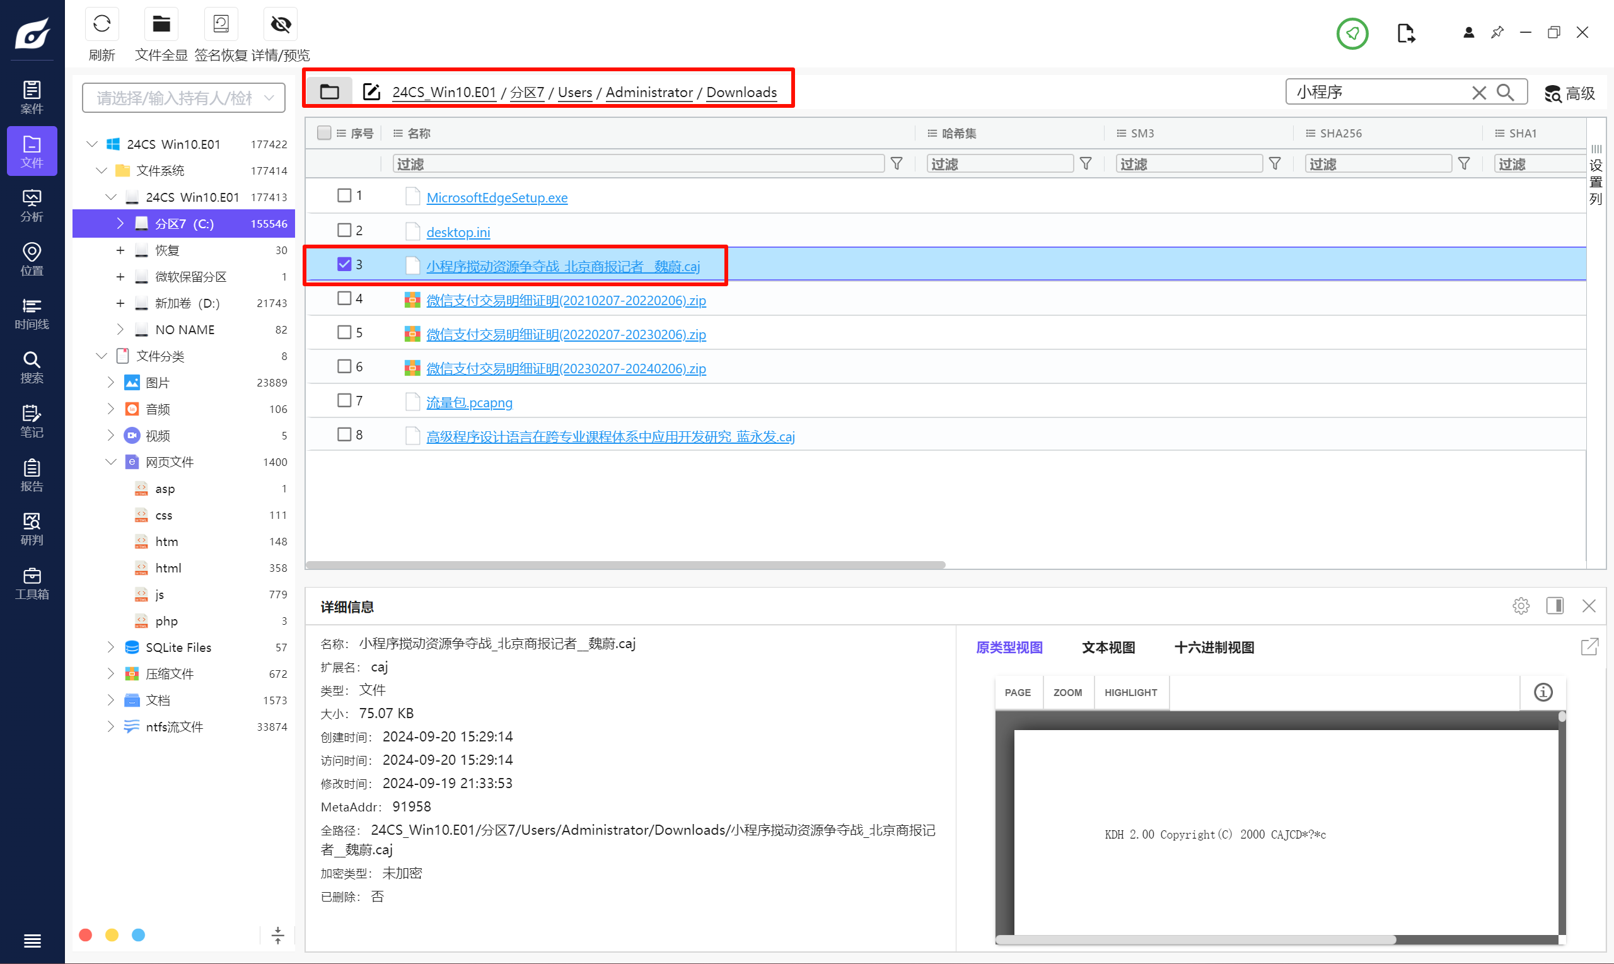Open detail panel settings gear
Viewport: 1614px width, 964px height.
pyautogui.click(x=1521, y=605)
